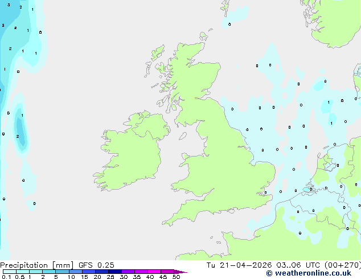361x279 pixels.
Task: Select the 35–40 mm legend color swatch
Action: (x=141, y=272)
